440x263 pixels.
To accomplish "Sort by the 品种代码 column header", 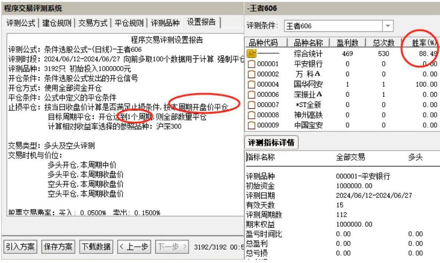I will [x=266, y=43].
